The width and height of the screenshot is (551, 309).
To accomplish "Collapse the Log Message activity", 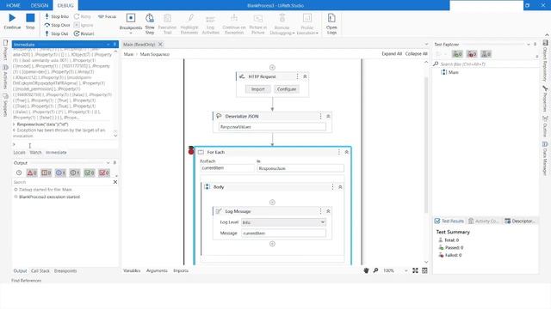I will coord(328,211).
